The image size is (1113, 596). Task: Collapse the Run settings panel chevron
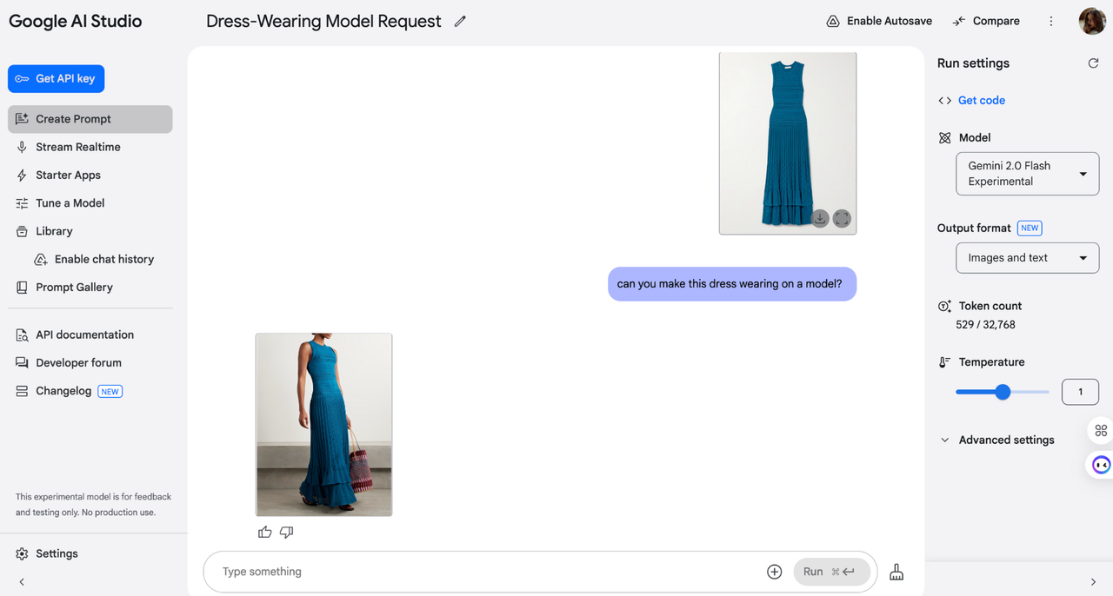pyautogui.click(x=1093, y=582)
